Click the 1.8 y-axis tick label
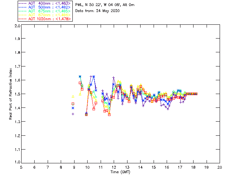 pos(17,52)
